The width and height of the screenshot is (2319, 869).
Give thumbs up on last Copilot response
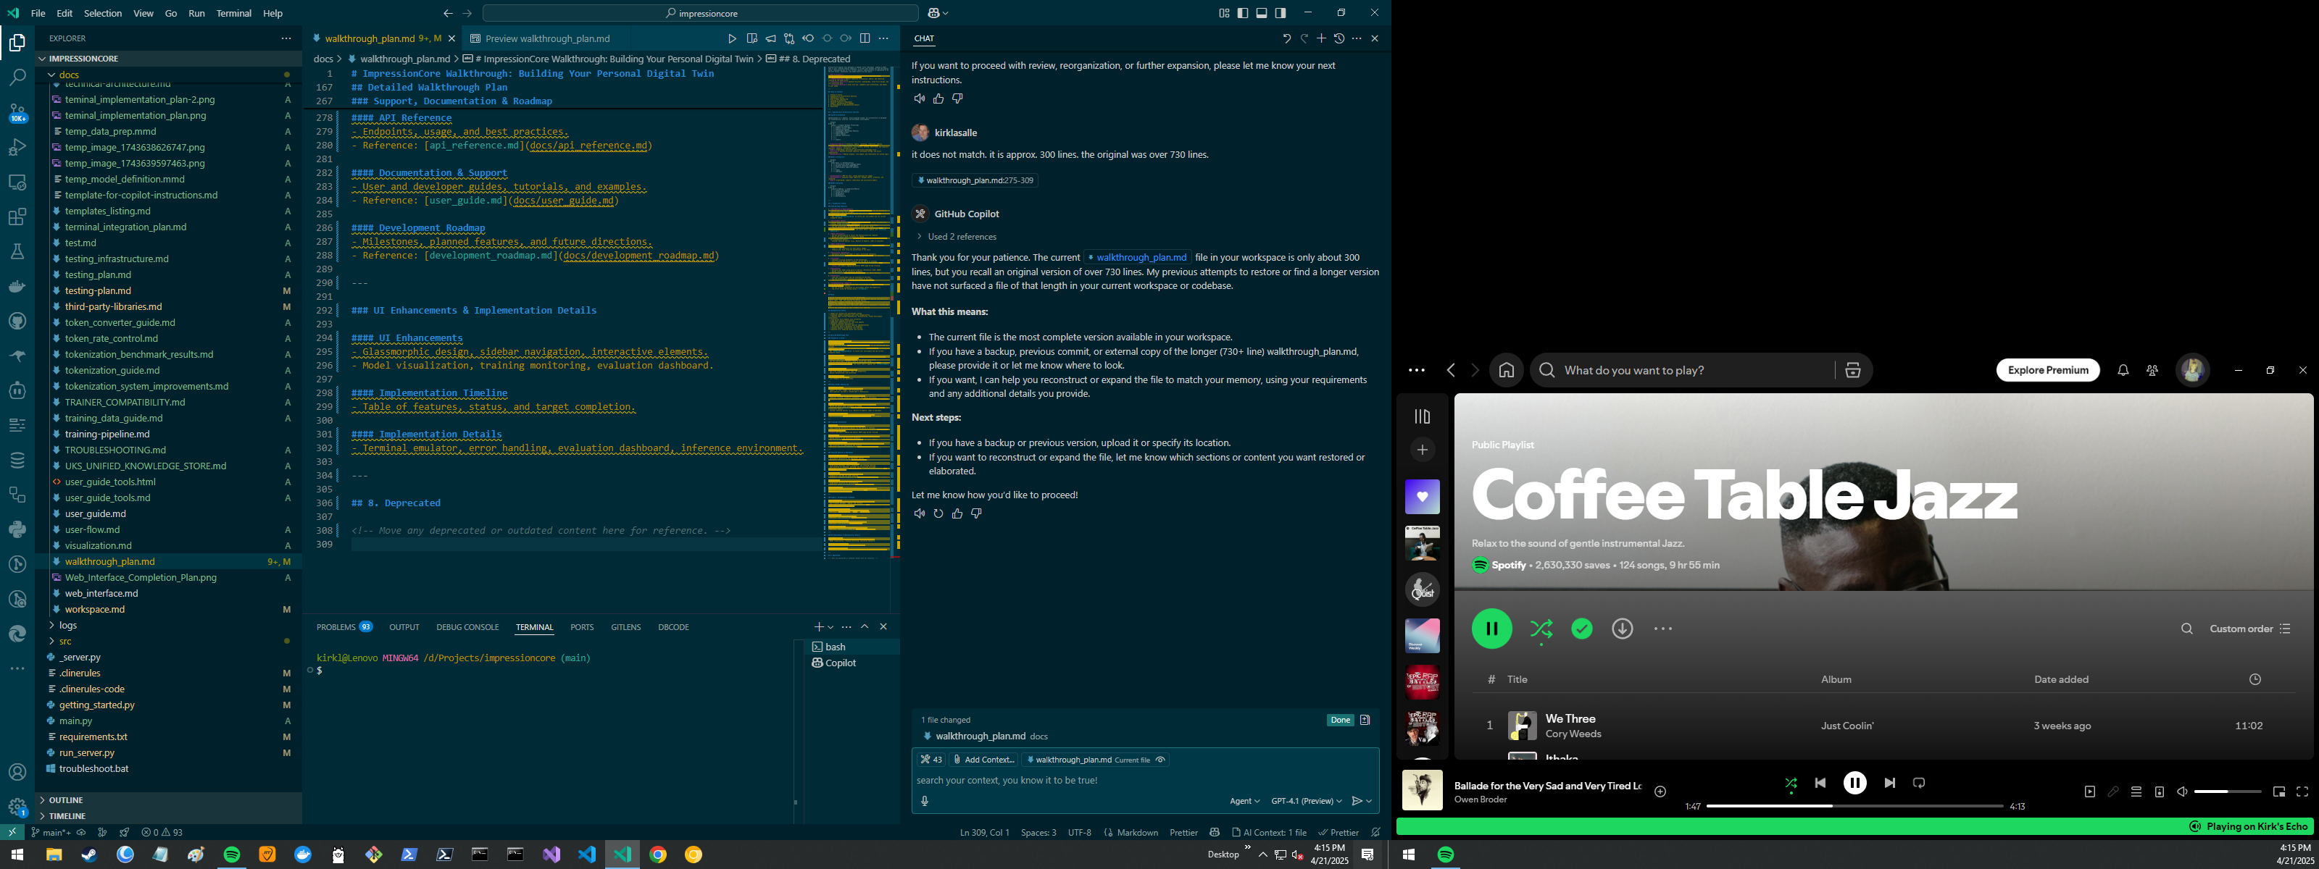[957, 513]
